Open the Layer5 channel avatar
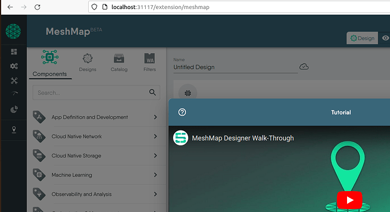 pyautogui.click(x=180, y=138)
